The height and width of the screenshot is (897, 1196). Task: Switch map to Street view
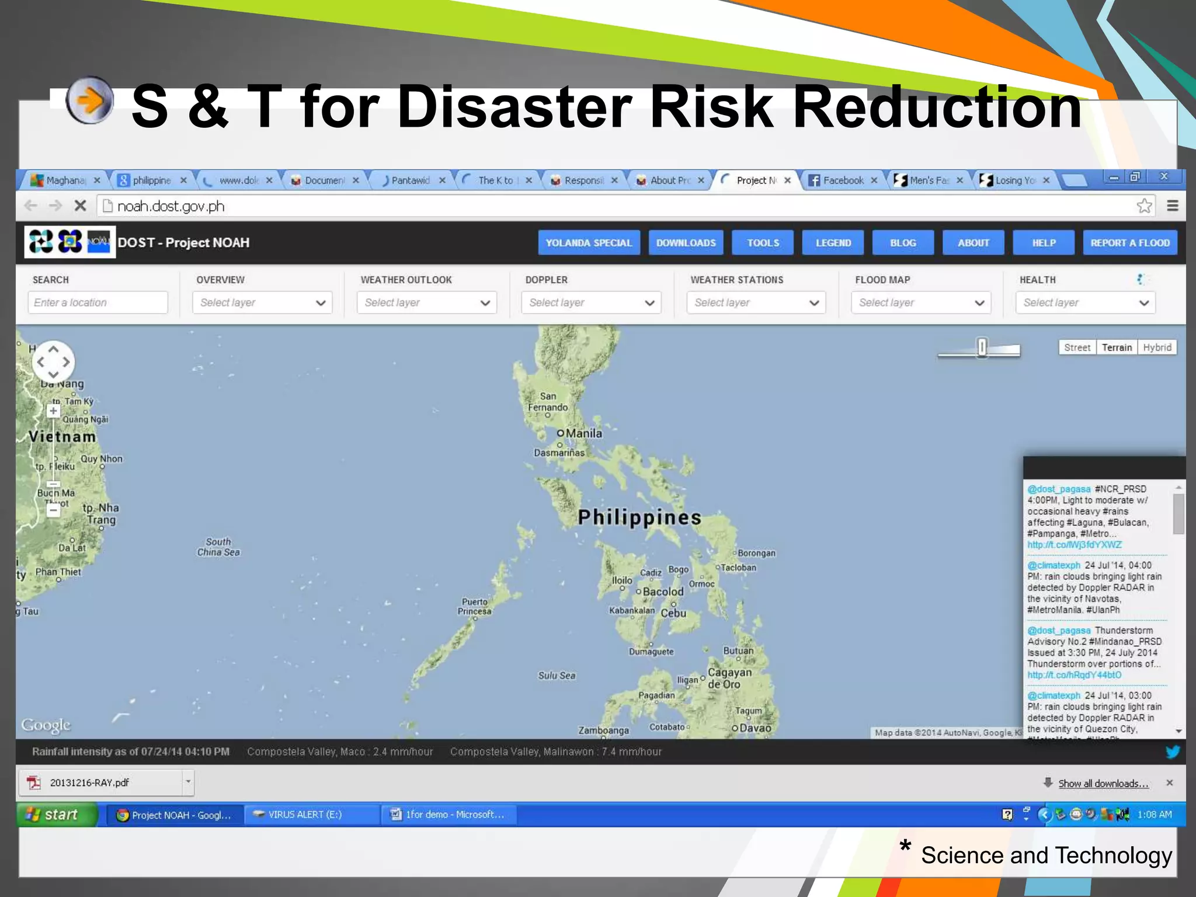coord(1077,347)
